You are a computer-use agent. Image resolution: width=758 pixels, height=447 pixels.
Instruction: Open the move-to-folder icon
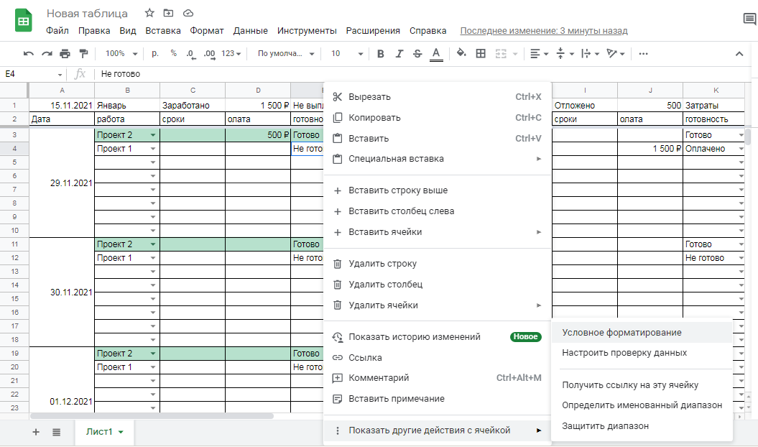pos(168,13)
